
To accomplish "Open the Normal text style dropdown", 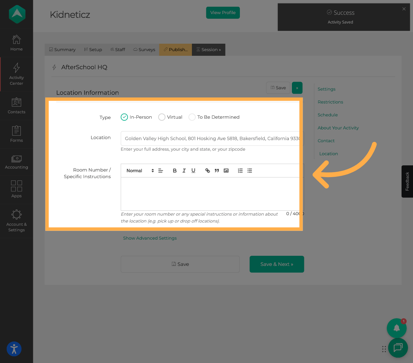I will click(x=140, y=171).
